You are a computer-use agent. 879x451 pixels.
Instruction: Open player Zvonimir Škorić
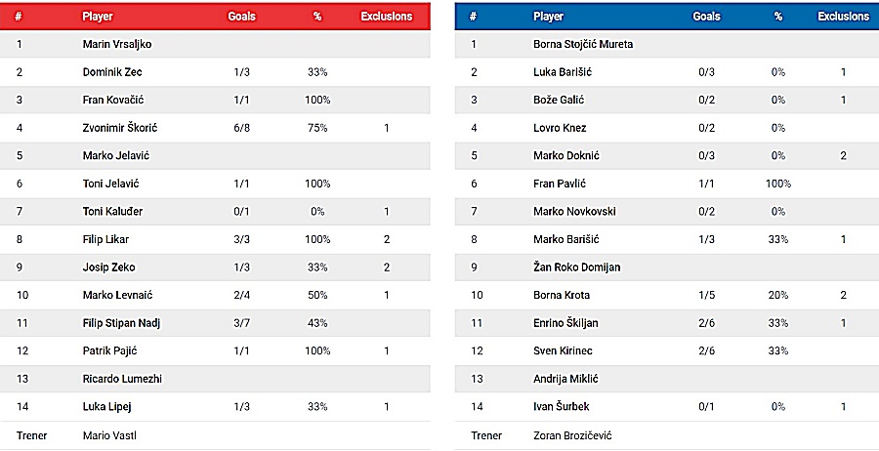click(118, 128)
